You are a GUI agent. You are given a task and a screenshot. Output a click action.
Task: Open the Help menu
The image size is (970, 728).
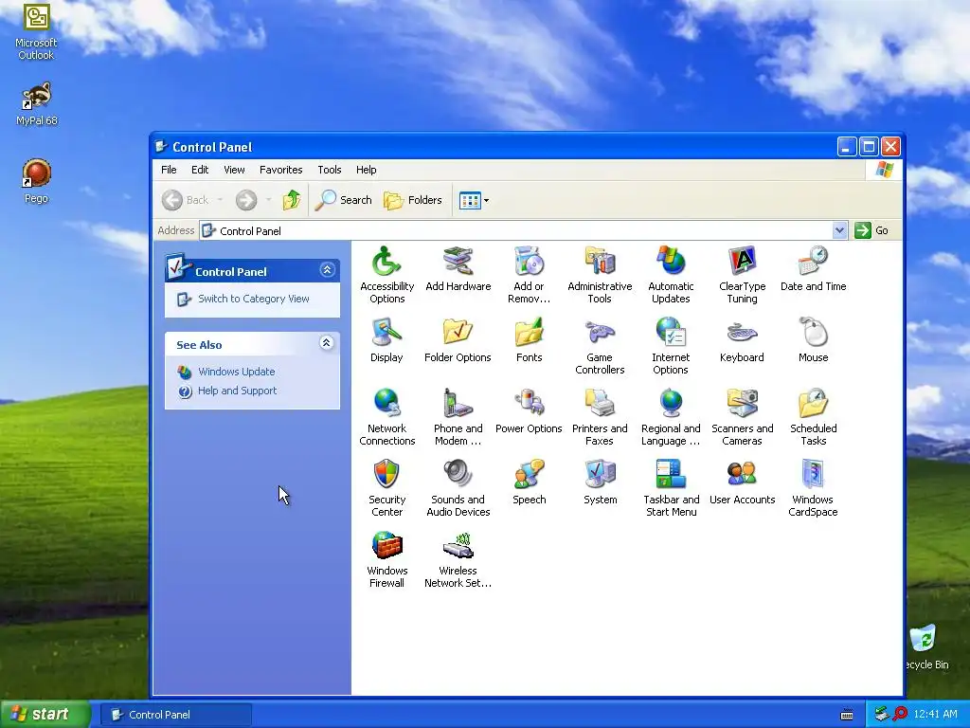tap(367, 170)
